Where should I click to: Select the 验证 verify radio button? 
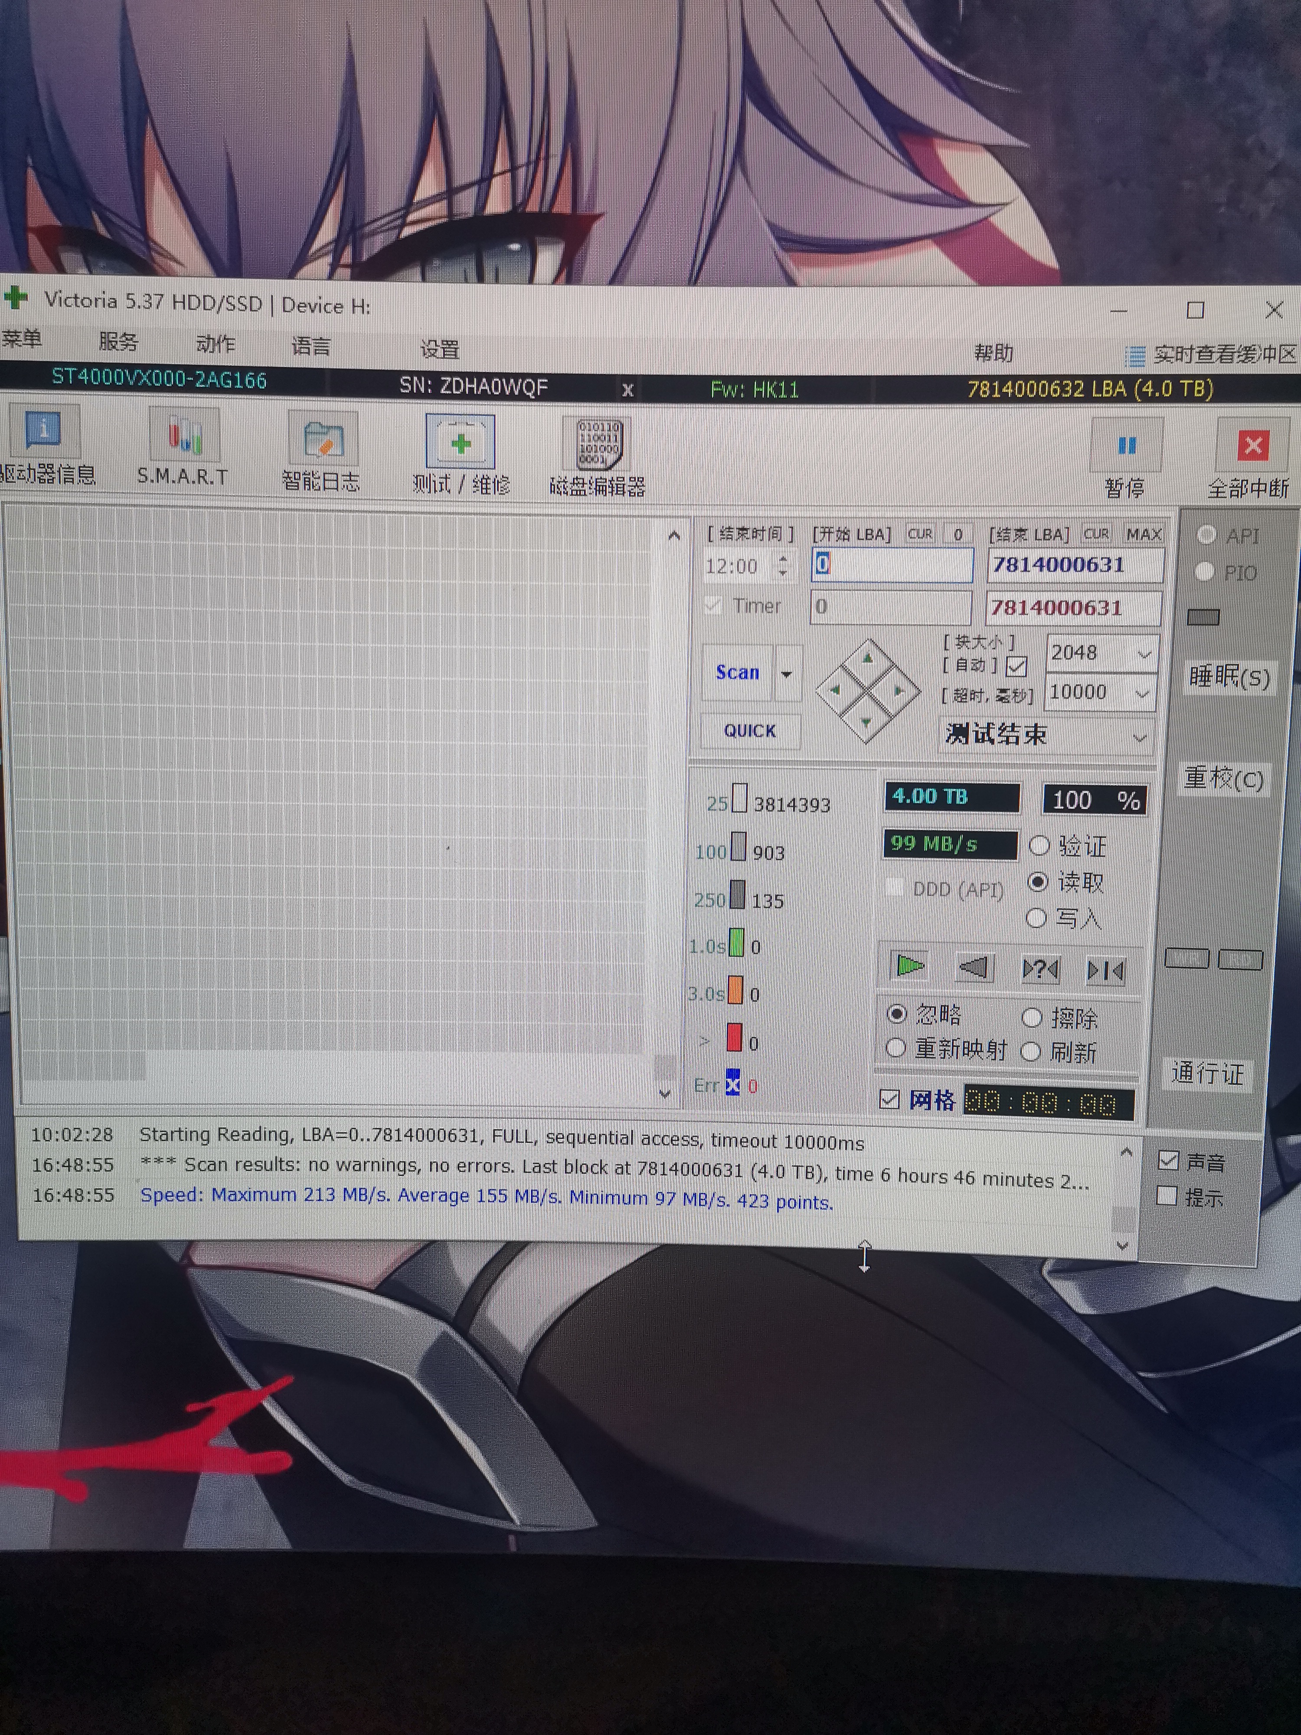point(1039,845)
